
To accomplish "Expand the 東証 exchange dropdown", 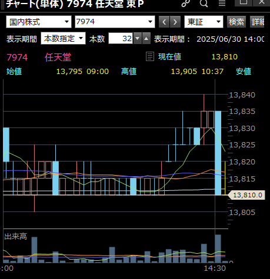I will coord(204,22).
